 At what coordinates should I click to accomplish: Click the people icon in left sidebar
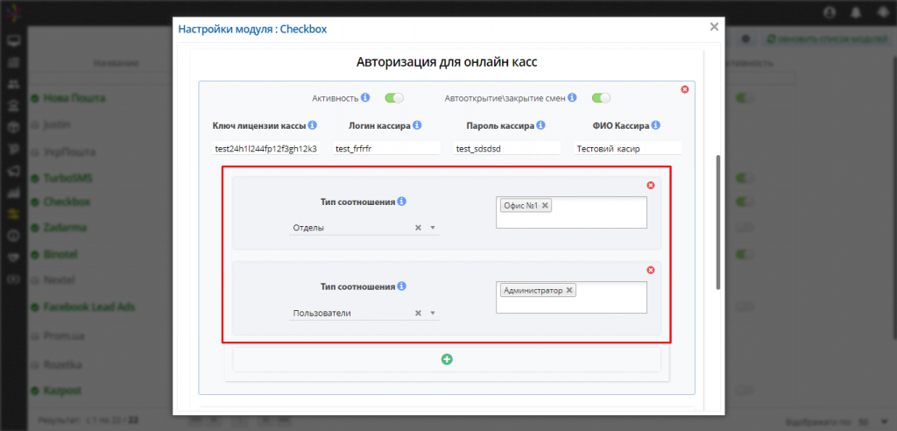point(13,83)
